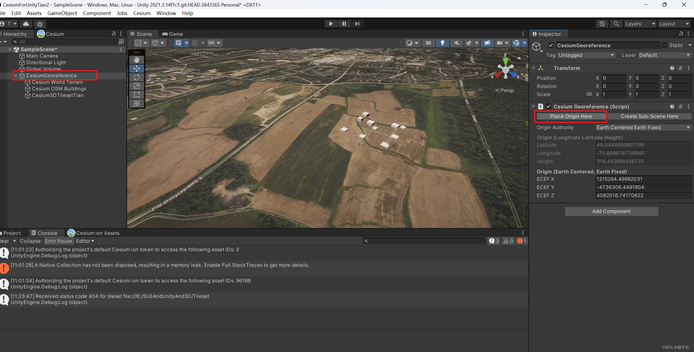694x352 pixels.
Task: Uncheck the CesiumGeoreference active checkbox
Action: (551, 45)
